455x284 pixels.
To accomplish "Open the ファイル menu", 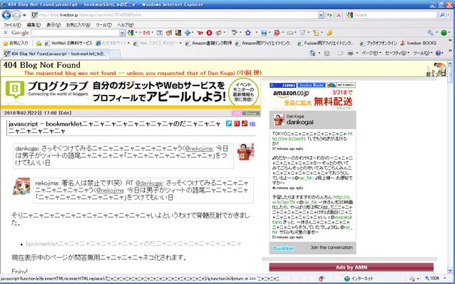I will pos(12,25).
